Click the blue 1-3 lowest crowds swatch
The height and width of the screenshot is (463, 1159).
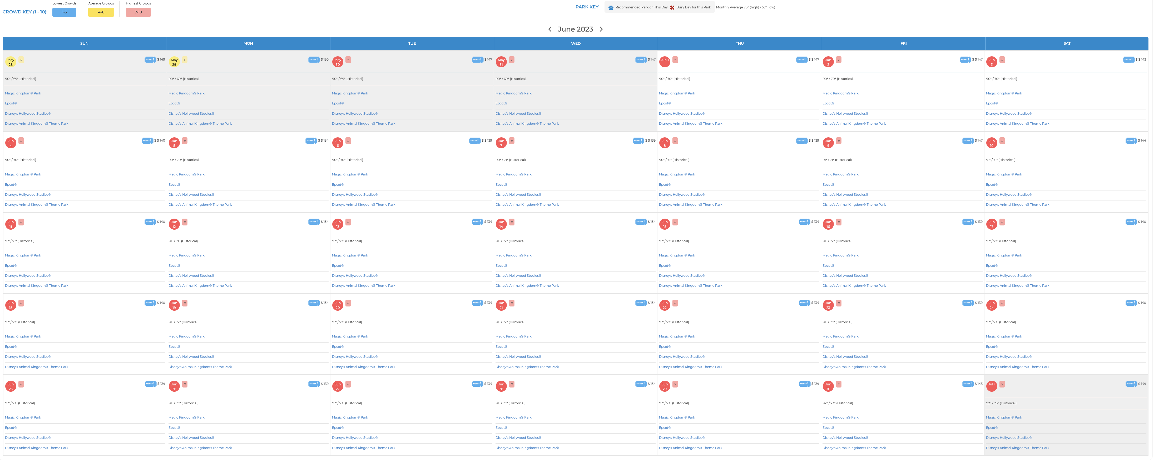pyautogui.click(x=64, y=12)
